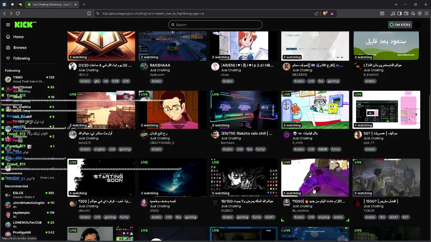This screenshot has height=242, width=431.
Task: Open Brave Shields lion icon
Action: (x=325, y=13)
